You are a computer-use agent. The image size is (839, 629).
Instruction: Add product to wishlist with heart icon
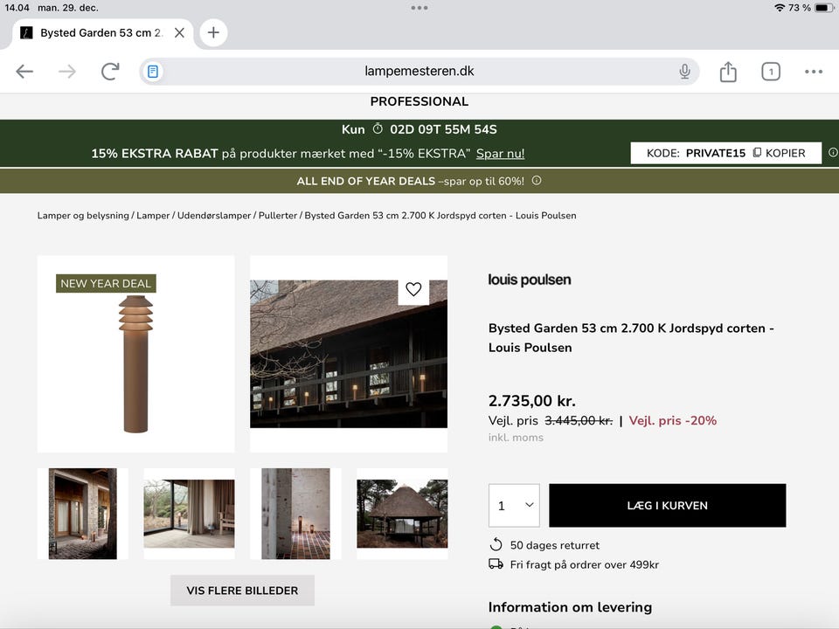point(413,289)
